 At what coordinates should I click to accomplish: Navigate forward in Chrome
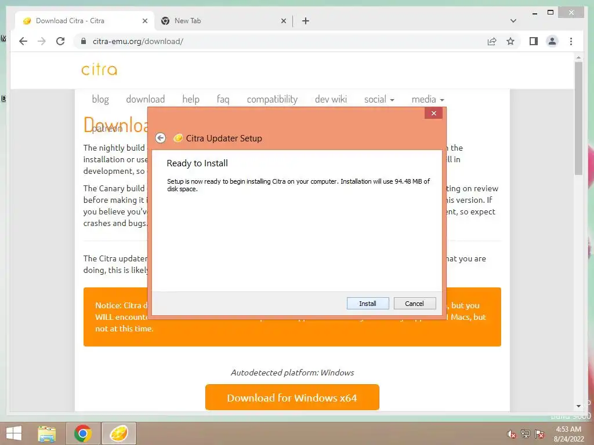coord(42,41)
